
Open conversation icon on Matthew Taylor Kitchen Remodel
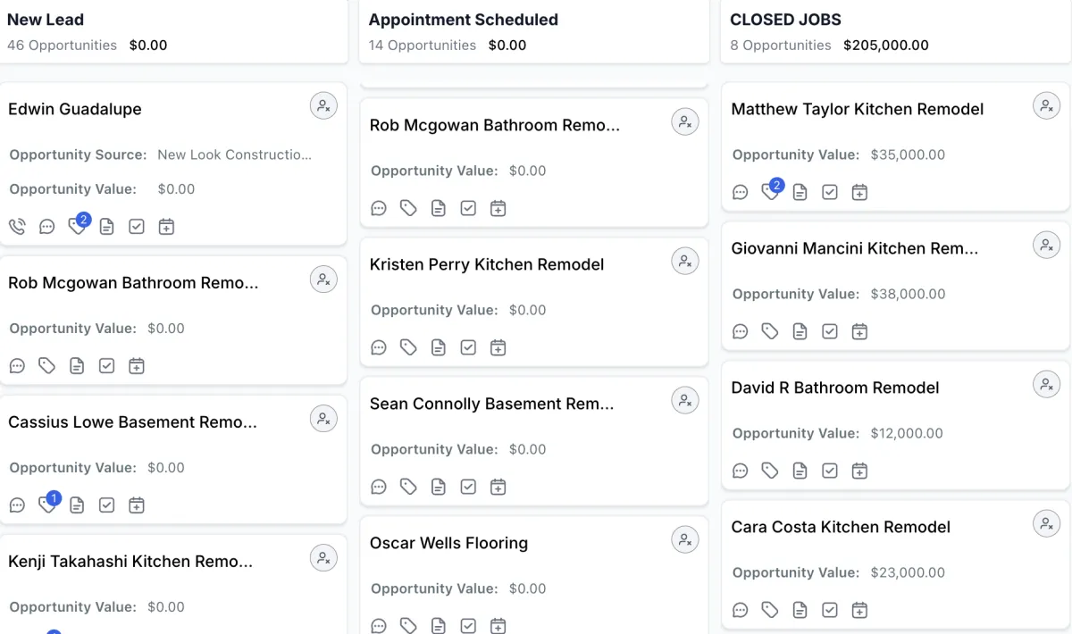click(740, 192)
